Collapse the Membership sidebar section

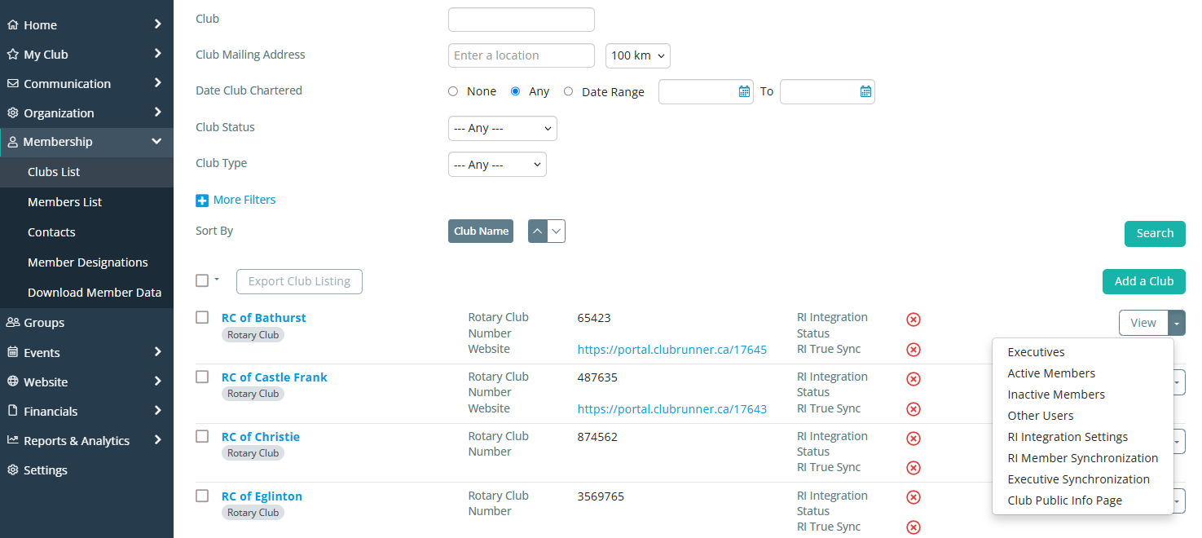coord(156,142)
